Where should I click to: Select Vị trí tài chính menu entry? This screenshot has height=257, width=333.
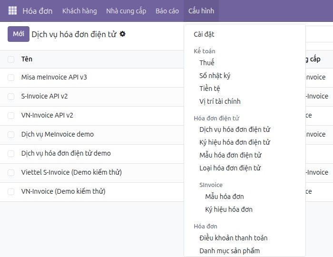pyautogui.click(x=220, y=101)
